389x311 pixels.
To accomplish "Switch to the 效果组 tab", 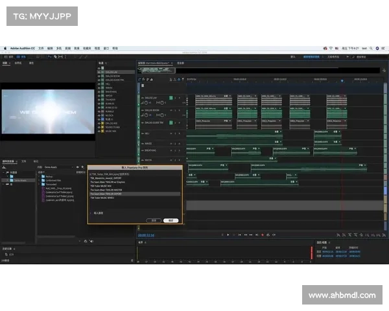I will tap(18, 63).
